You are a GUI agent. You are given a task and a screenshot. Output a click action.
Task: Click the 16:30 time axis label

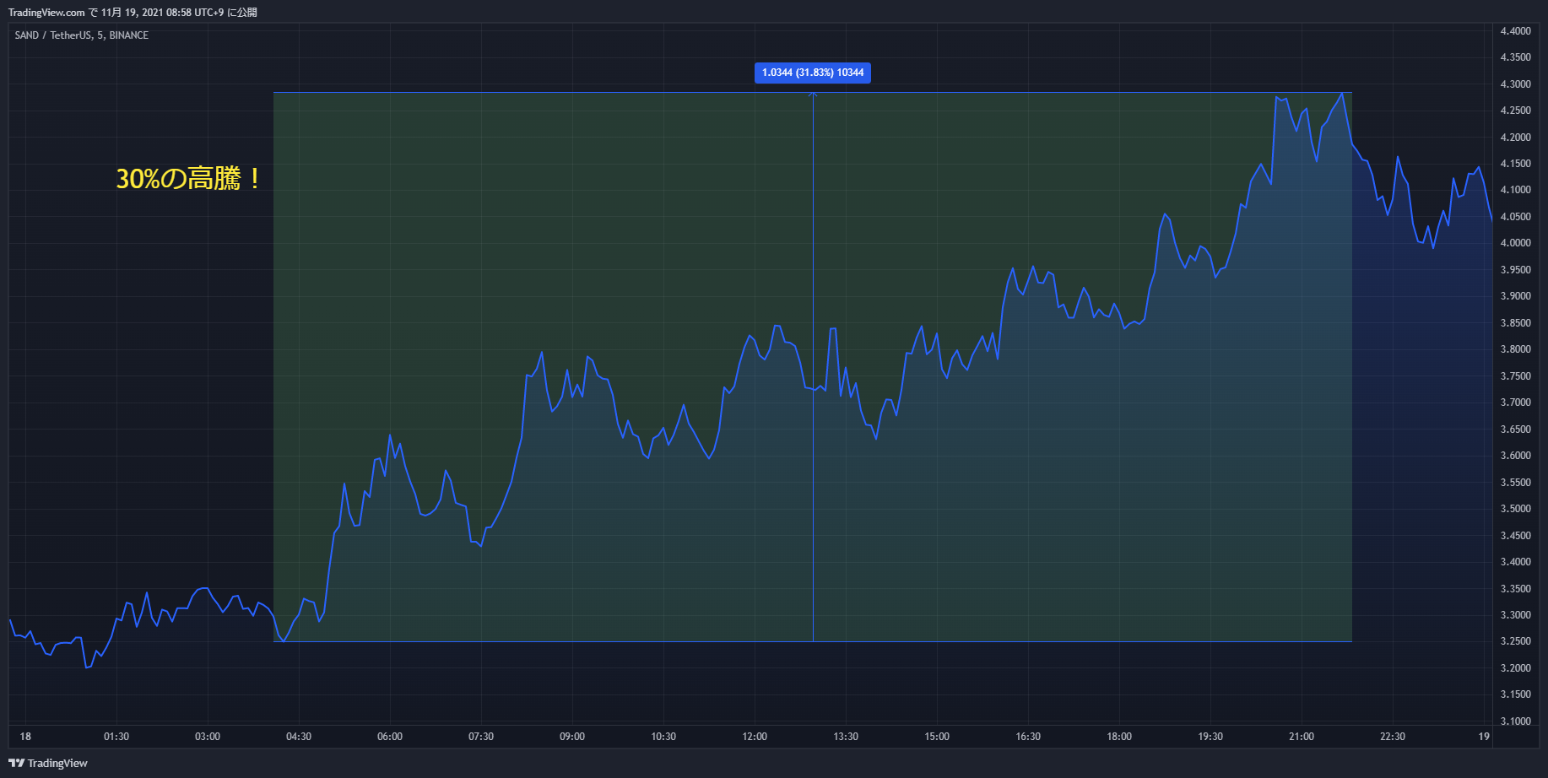tap(1028, 737)
